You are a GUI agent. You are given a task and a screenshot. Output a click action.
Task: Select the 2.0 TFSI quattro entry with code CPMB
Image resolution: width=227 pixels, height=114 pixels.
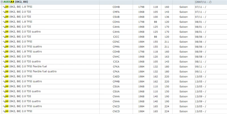point(24,81)
